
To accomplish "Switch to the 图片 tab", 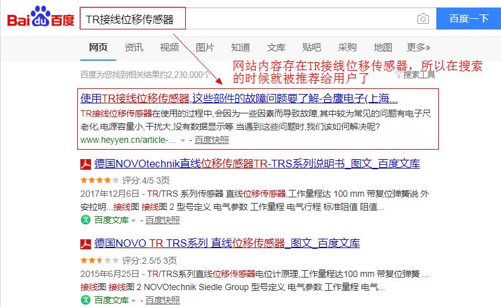I will 205,48.
